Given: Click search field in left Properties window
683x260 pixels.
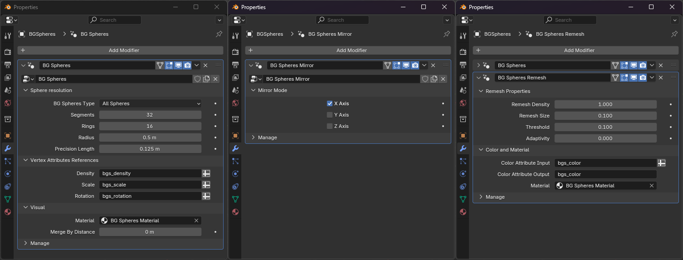Looking at the screenshot, I should click(x=115, y=20).
